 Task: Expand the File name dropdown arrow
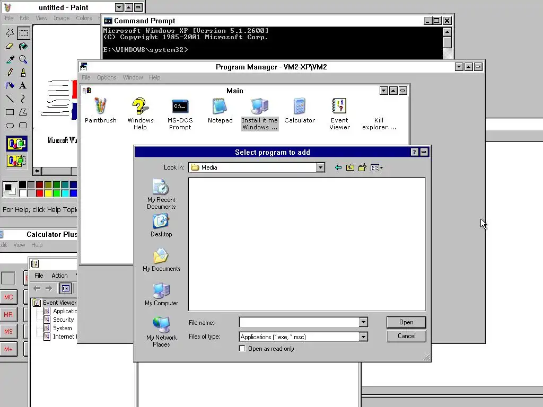[363, 322]
